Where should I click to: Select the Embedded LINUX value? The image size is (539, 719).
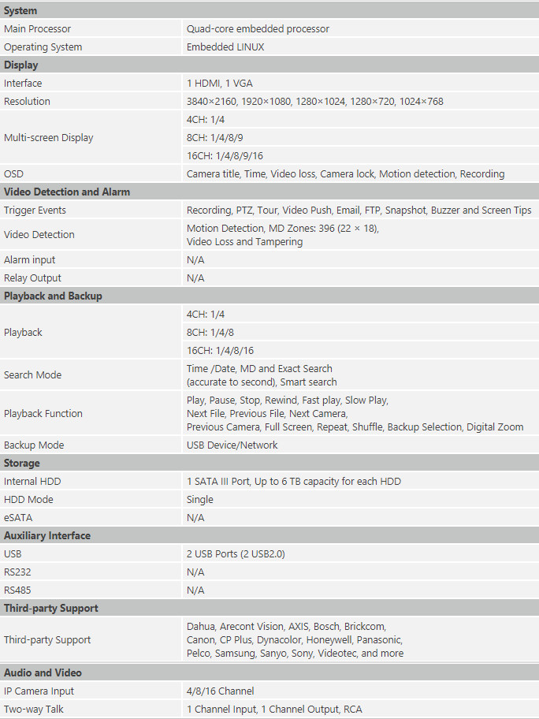pos(225,47)
